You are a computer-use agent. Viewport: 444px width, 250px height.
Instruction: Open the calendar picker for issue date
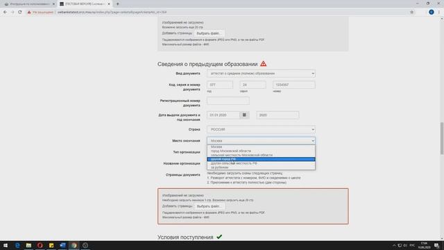(x=244, y=115)
